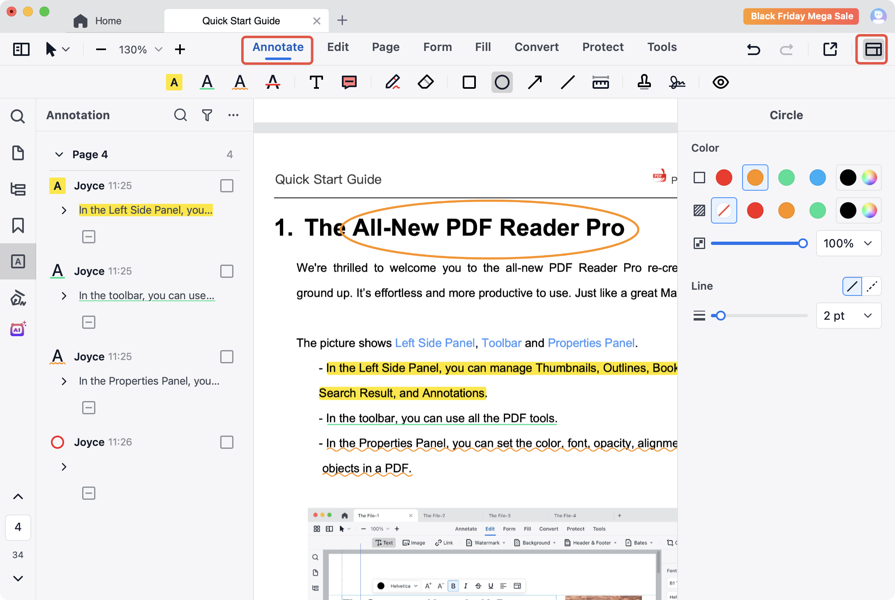
Task: Select the strikethrough annotation tool
Action: [273, 83]
